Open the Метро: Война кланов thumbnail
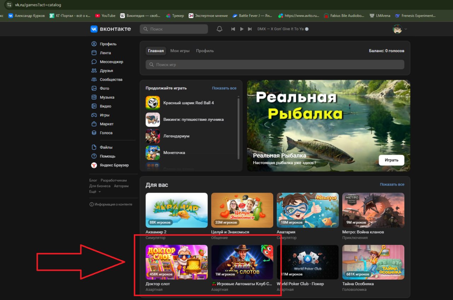 pyautogui.click(x=373, y=210)
